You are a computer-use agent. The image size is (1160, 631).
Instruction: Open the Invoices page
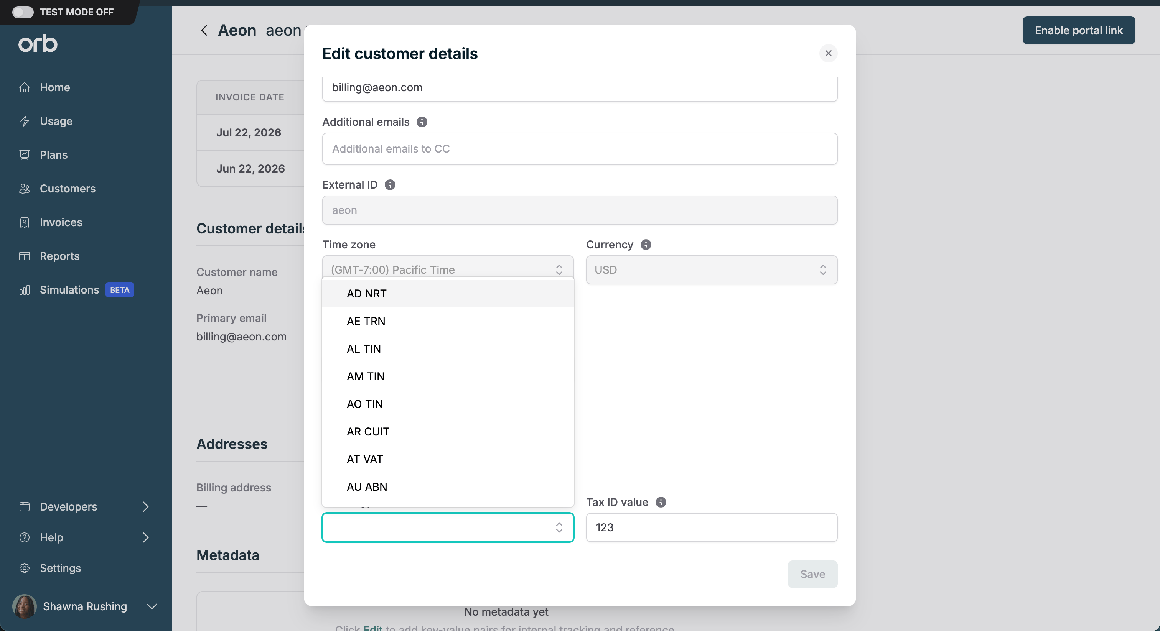point(61,222)
